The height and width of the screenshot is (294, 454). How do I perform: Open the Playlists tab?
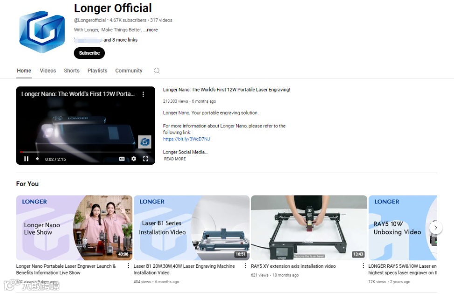click(97, 71)
